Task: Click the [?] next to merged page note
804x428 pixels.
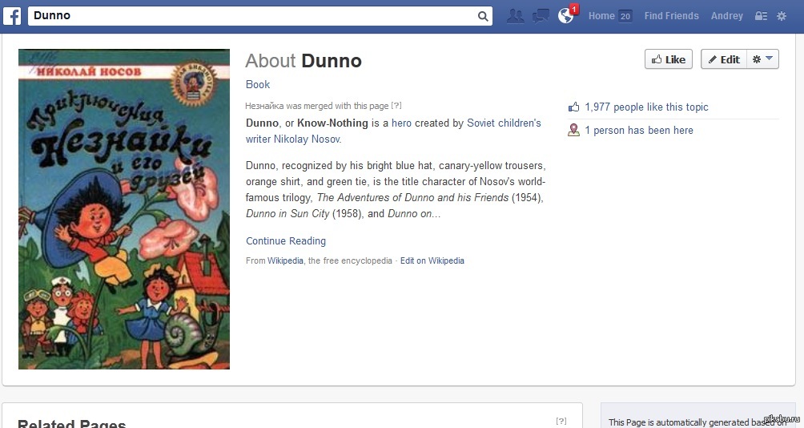Action: (396, 106)
